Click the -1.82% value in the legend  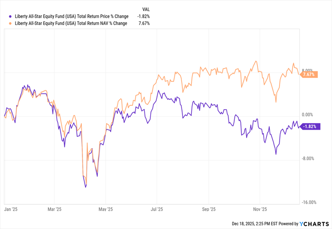[143, 16]
